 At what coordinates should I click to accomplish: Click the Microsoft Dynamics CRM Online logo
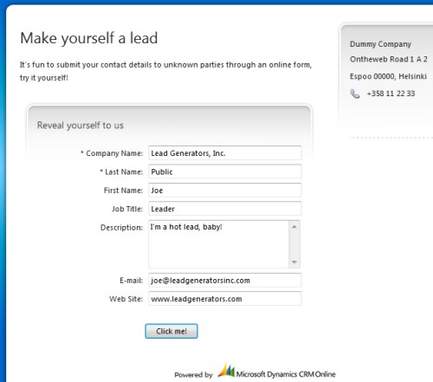[x=276, y=371]
